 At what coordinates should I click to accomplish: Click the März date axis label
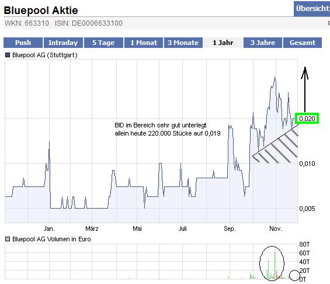click(x=92, y=228)
